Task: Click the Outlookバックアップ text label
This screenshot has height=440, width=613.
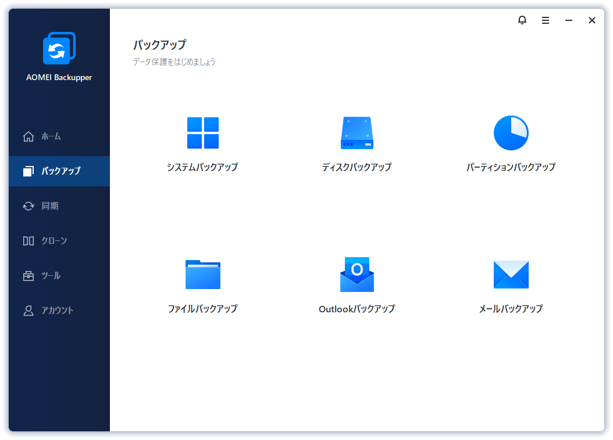Action: click(357, 309)
